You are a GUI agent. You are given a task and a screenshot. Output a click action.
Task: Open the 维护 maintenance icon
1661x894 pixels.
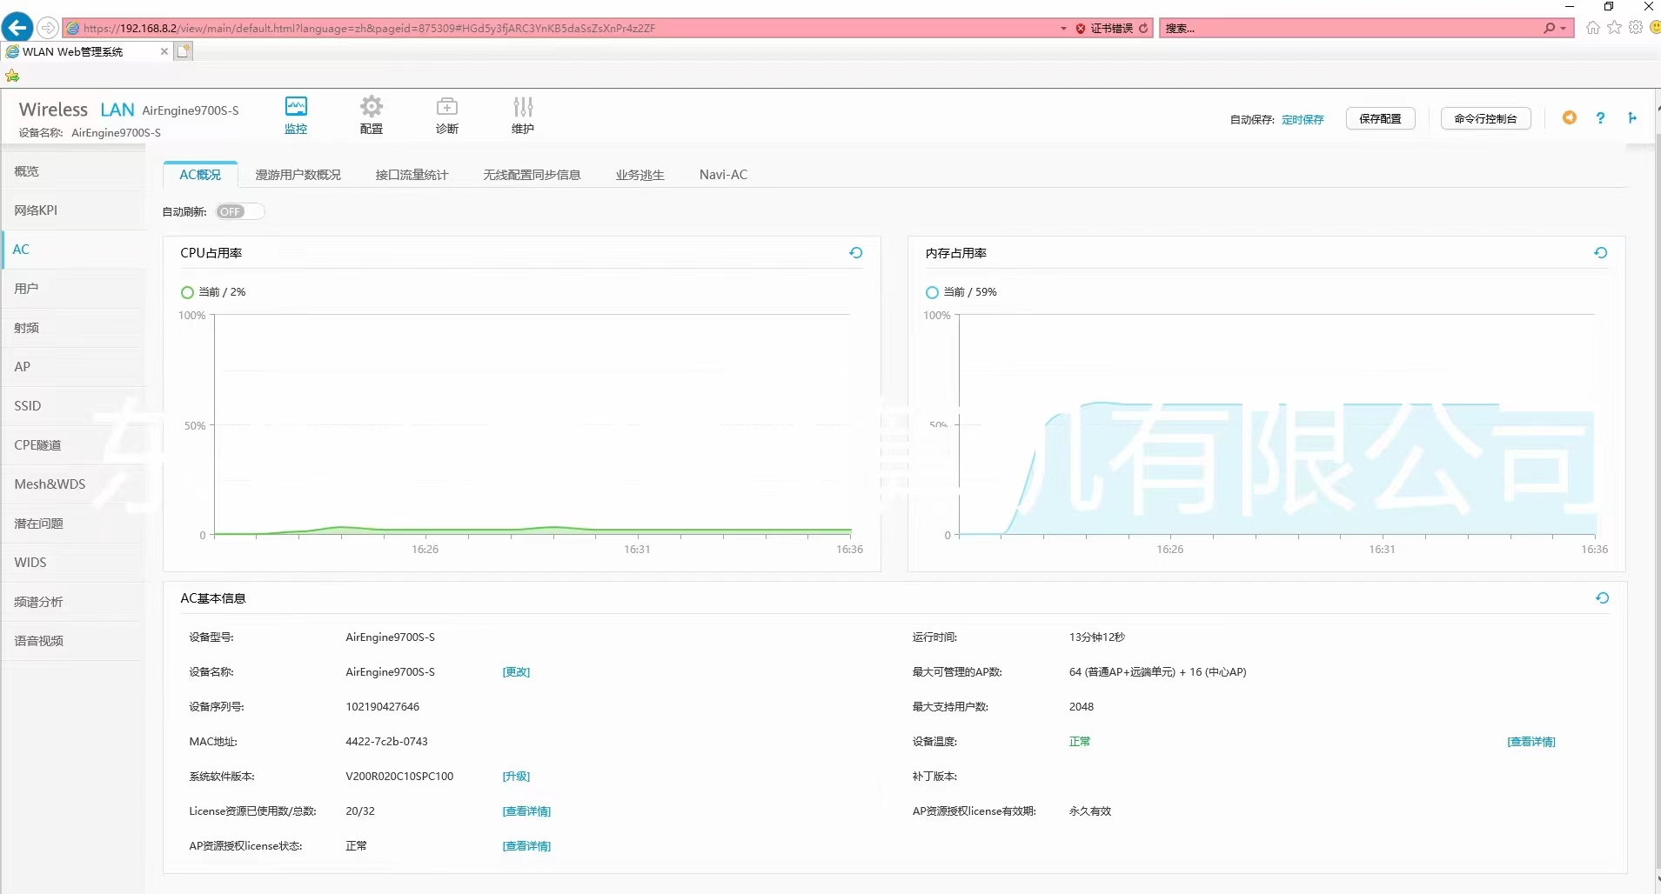point(522,108)
